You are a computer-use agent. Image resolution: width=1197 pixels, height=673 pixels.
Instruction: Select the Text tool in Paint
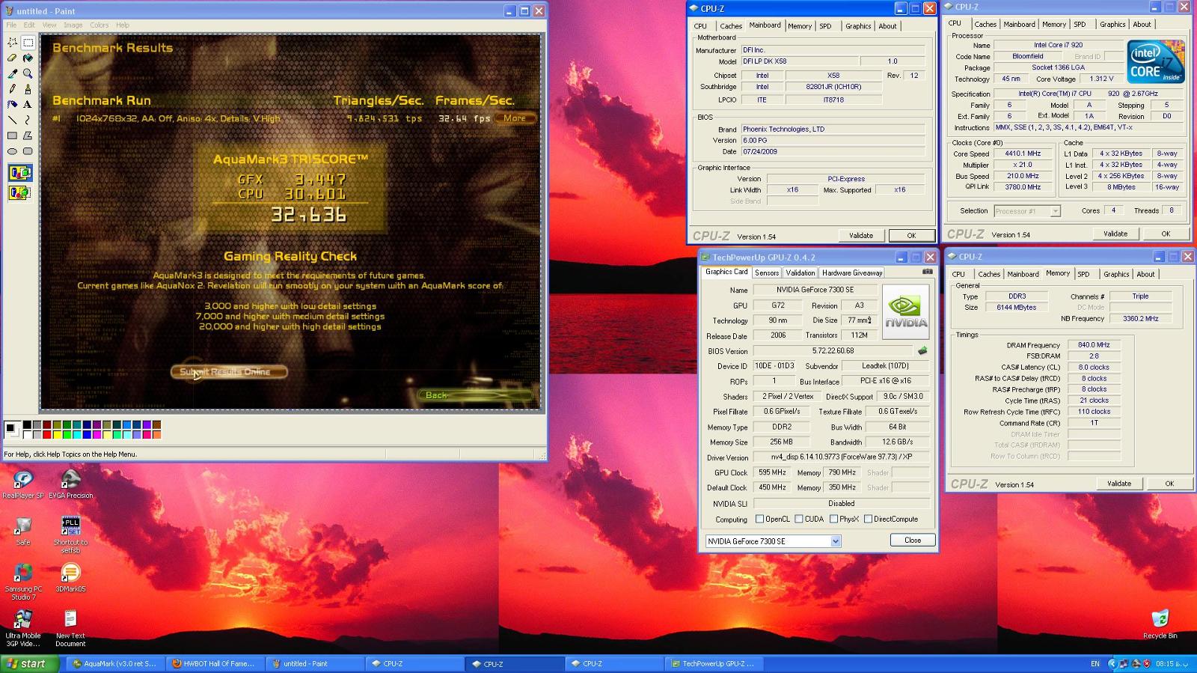point(28,105)
